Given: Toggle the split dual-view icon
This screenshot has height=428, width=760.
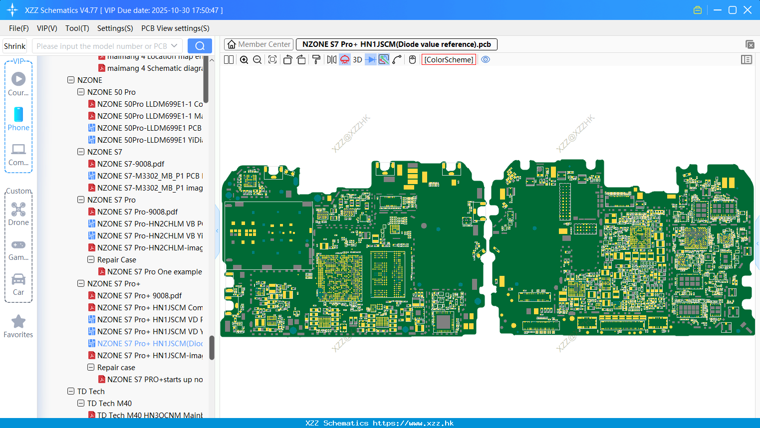Looking at the screenshot, I should [229, 60].
